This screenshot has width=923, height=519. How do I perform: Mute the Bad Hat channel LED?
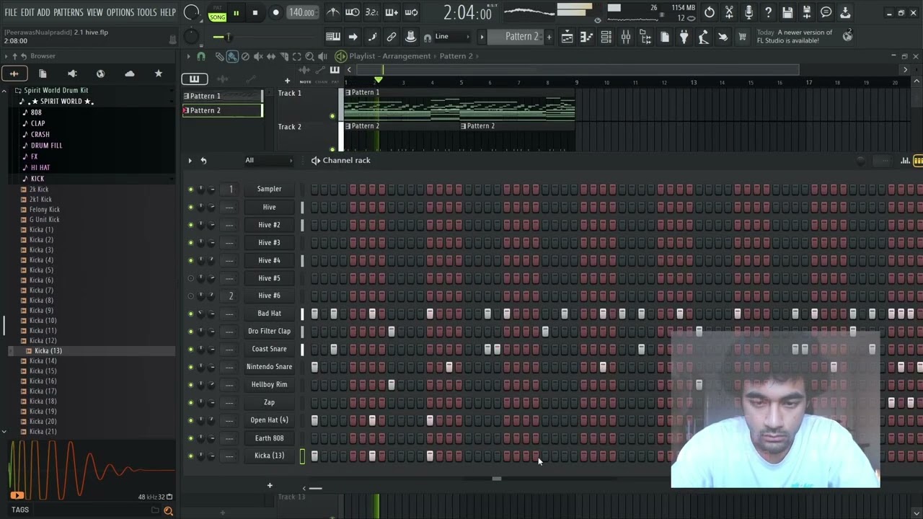[190, 314]
